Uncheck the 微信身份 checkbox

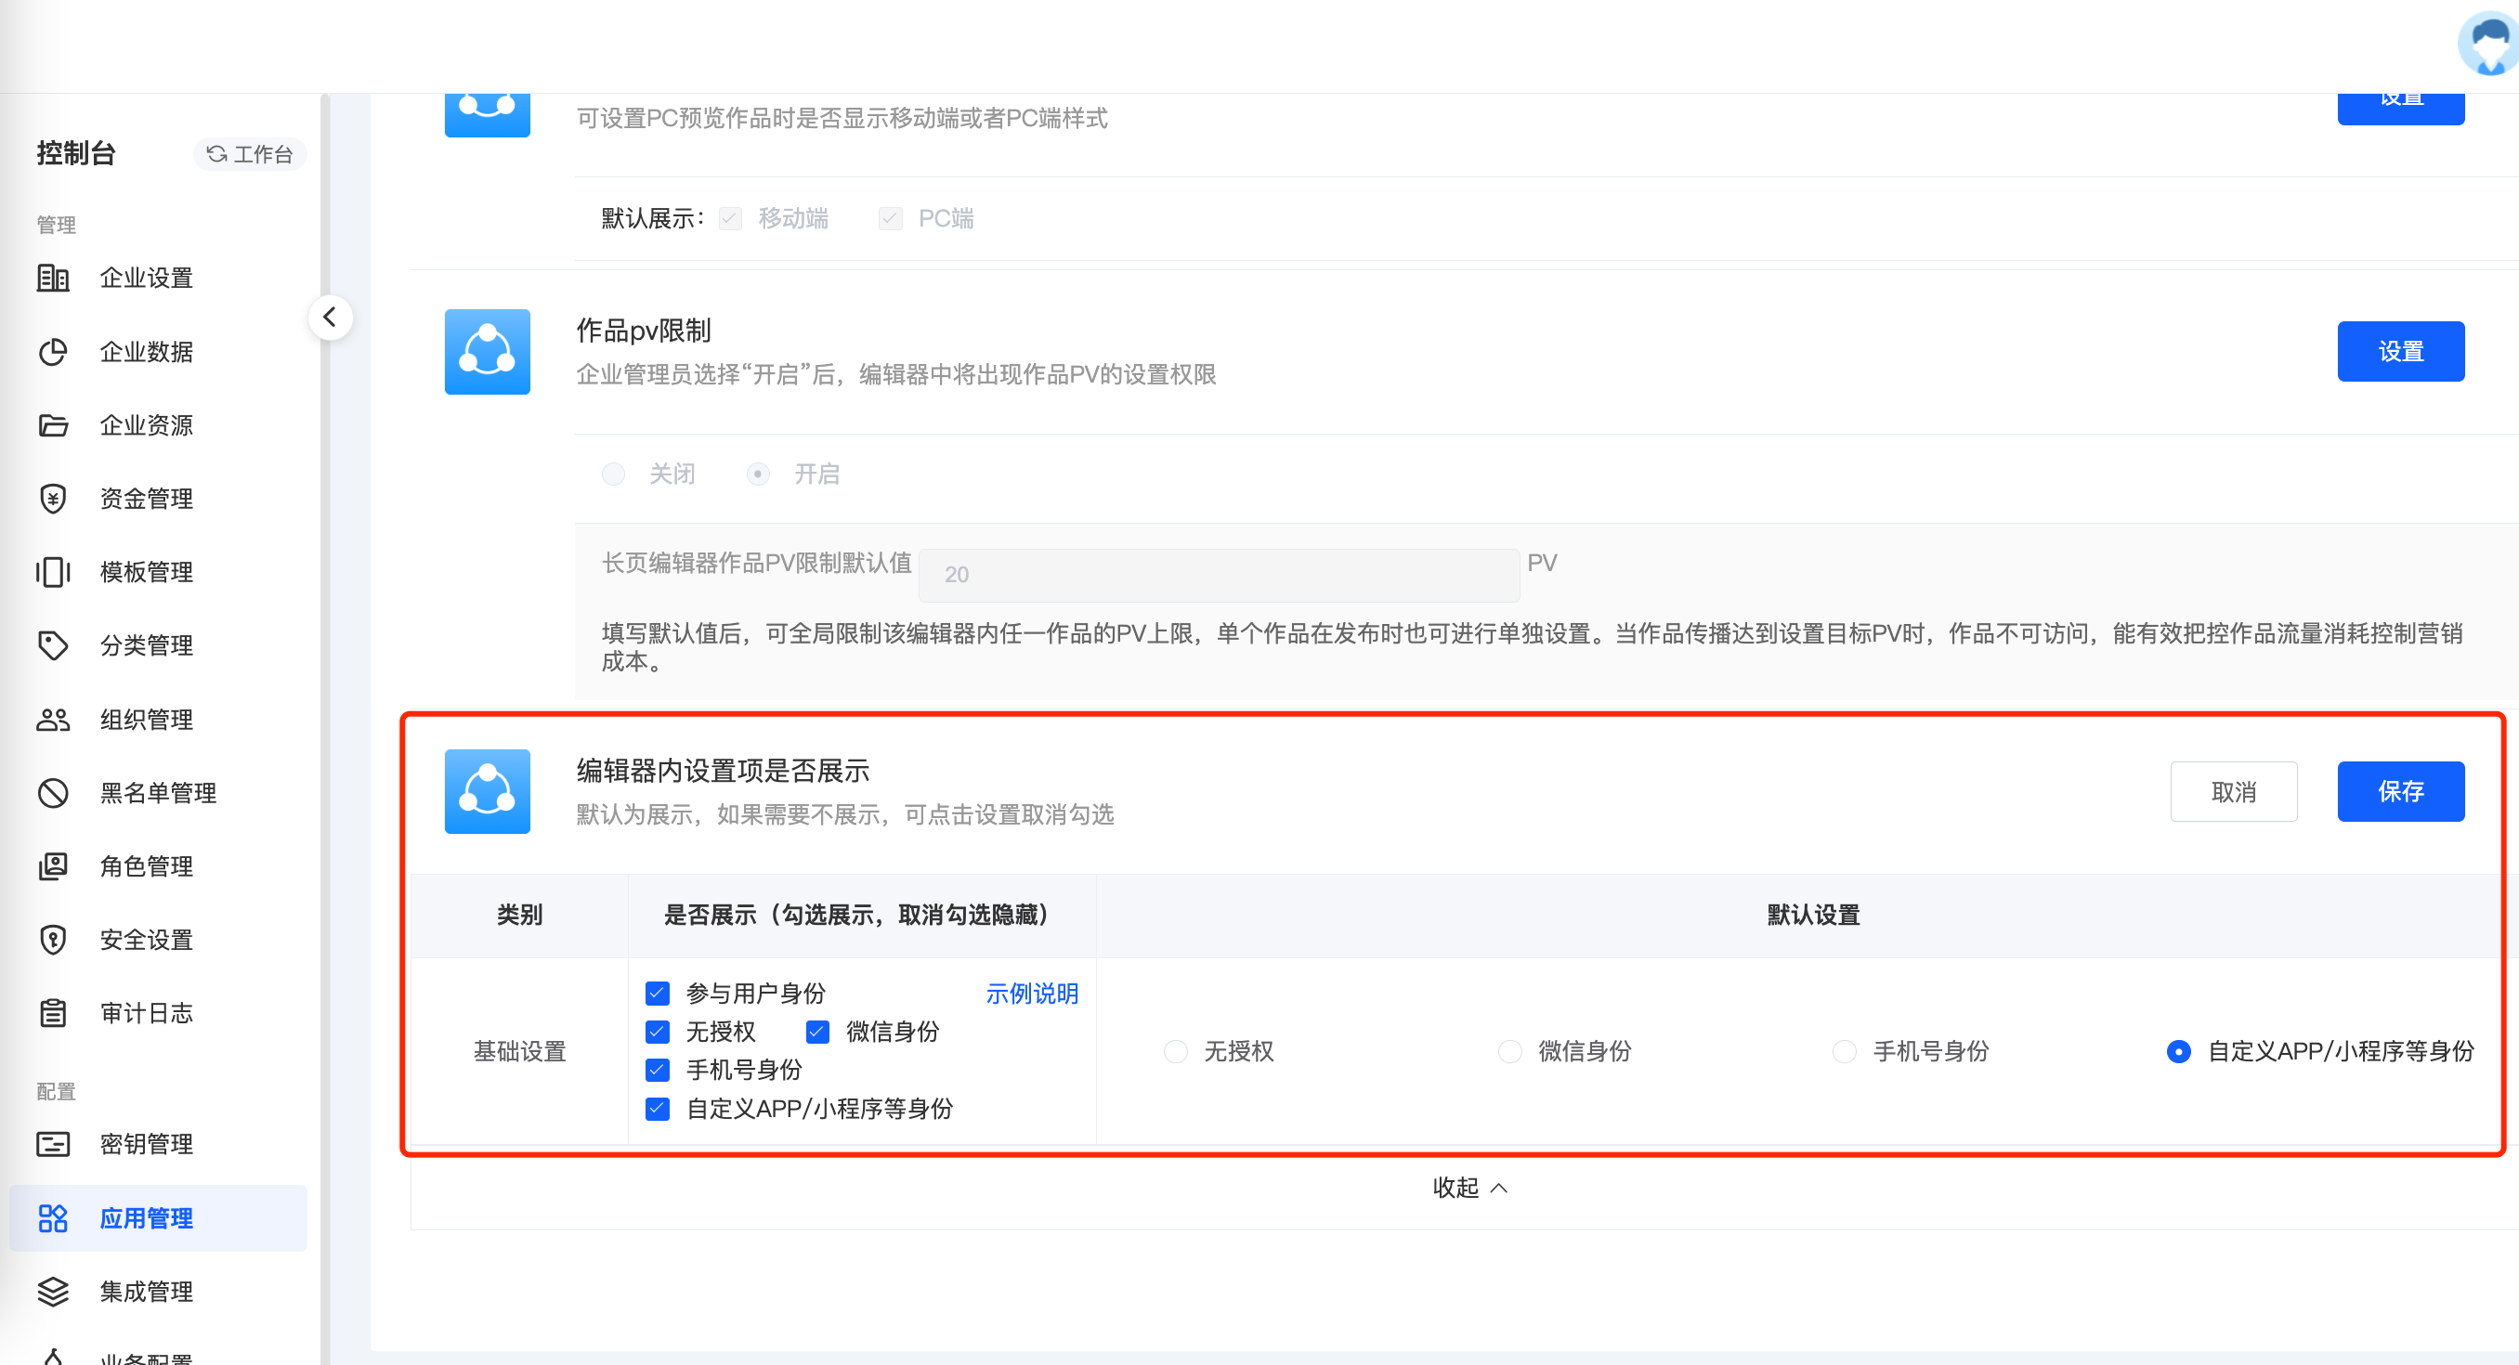pyautogui.click(x=817, y=1032)
